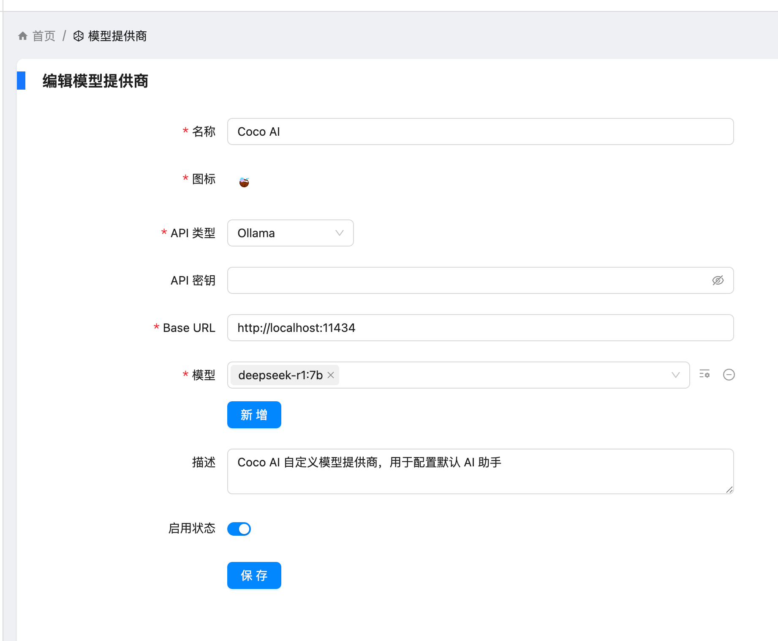
Task: Click the 新增 button to add a model
Action: point(254,415)
